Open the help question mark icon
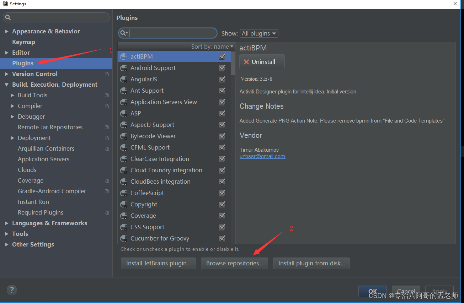 [12, 290]
